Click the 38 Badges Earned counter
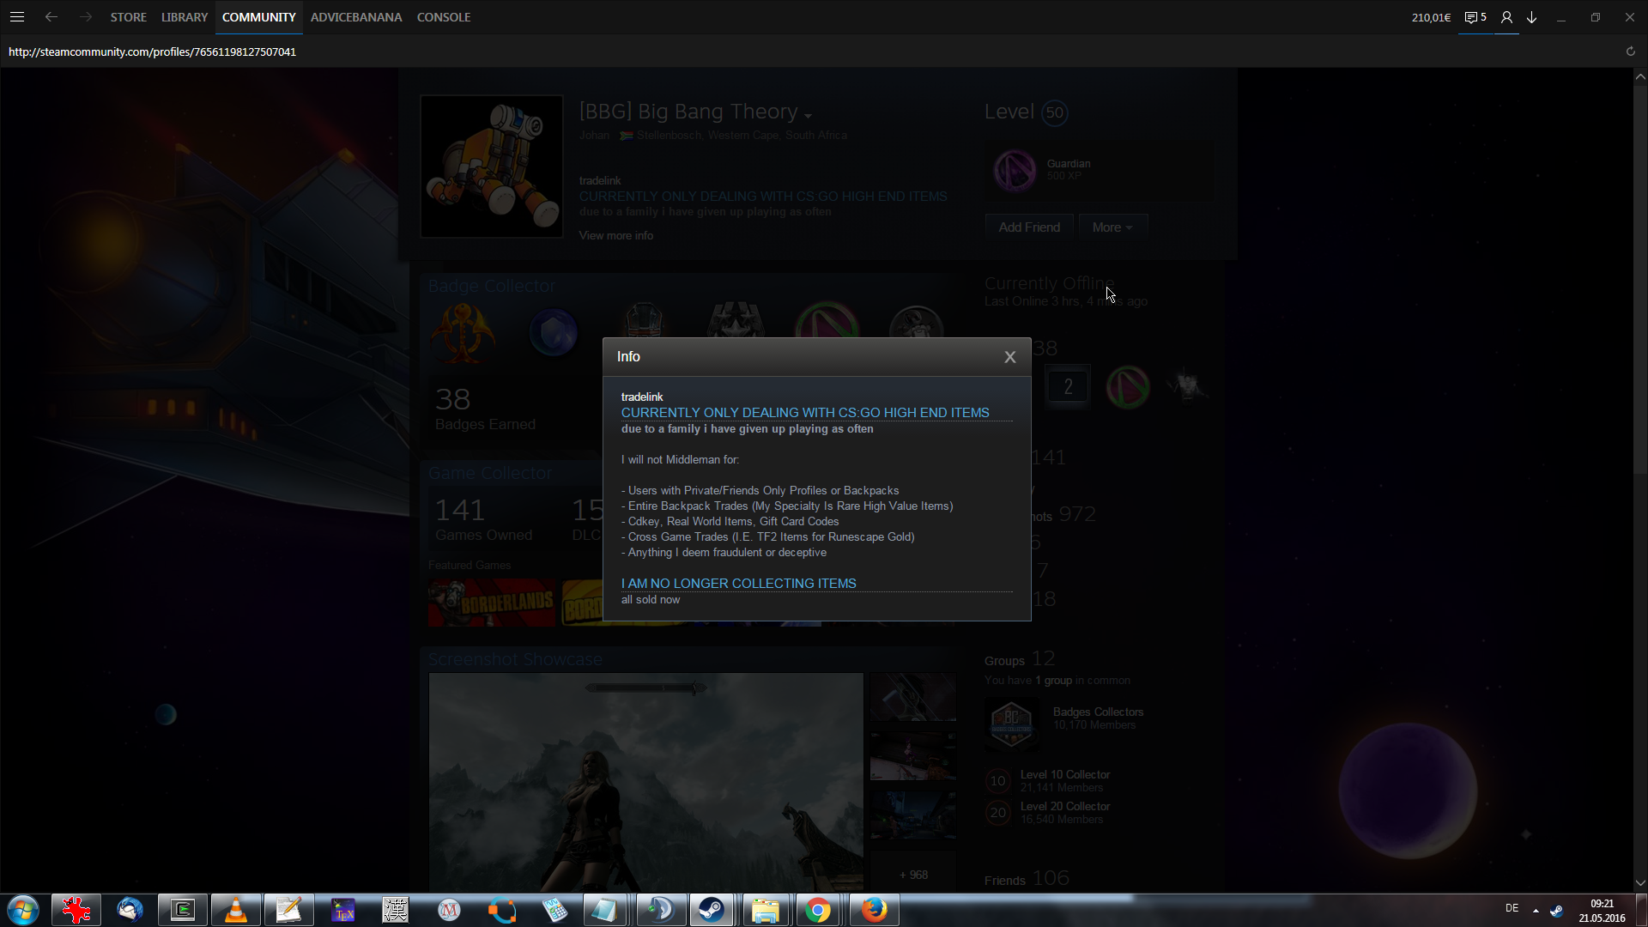 [485, 409]
